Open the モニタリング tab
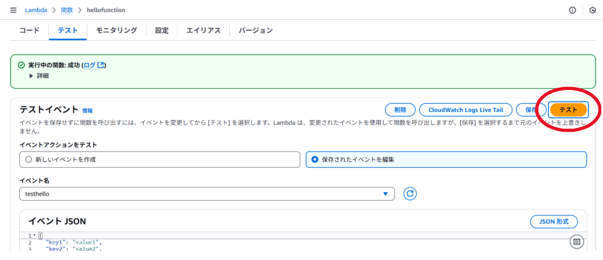 (116, 31)
